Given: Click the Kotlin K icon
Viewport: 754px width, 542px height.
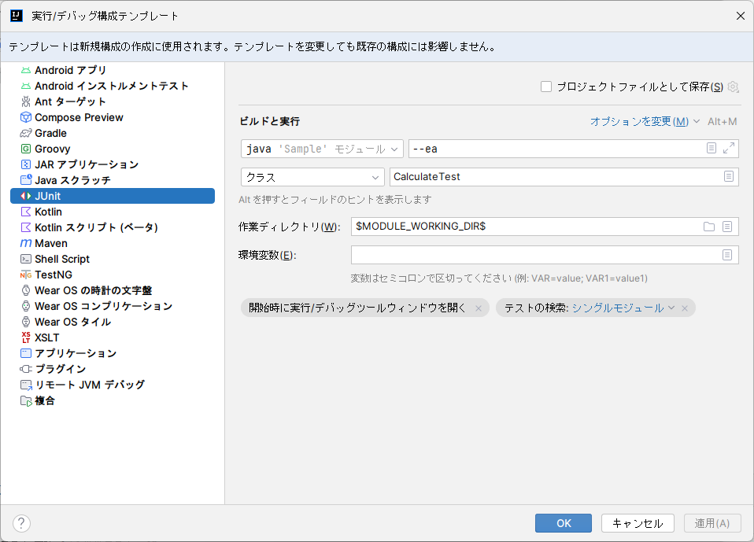Looking at the screenshot, I should [x=26, y=212].
